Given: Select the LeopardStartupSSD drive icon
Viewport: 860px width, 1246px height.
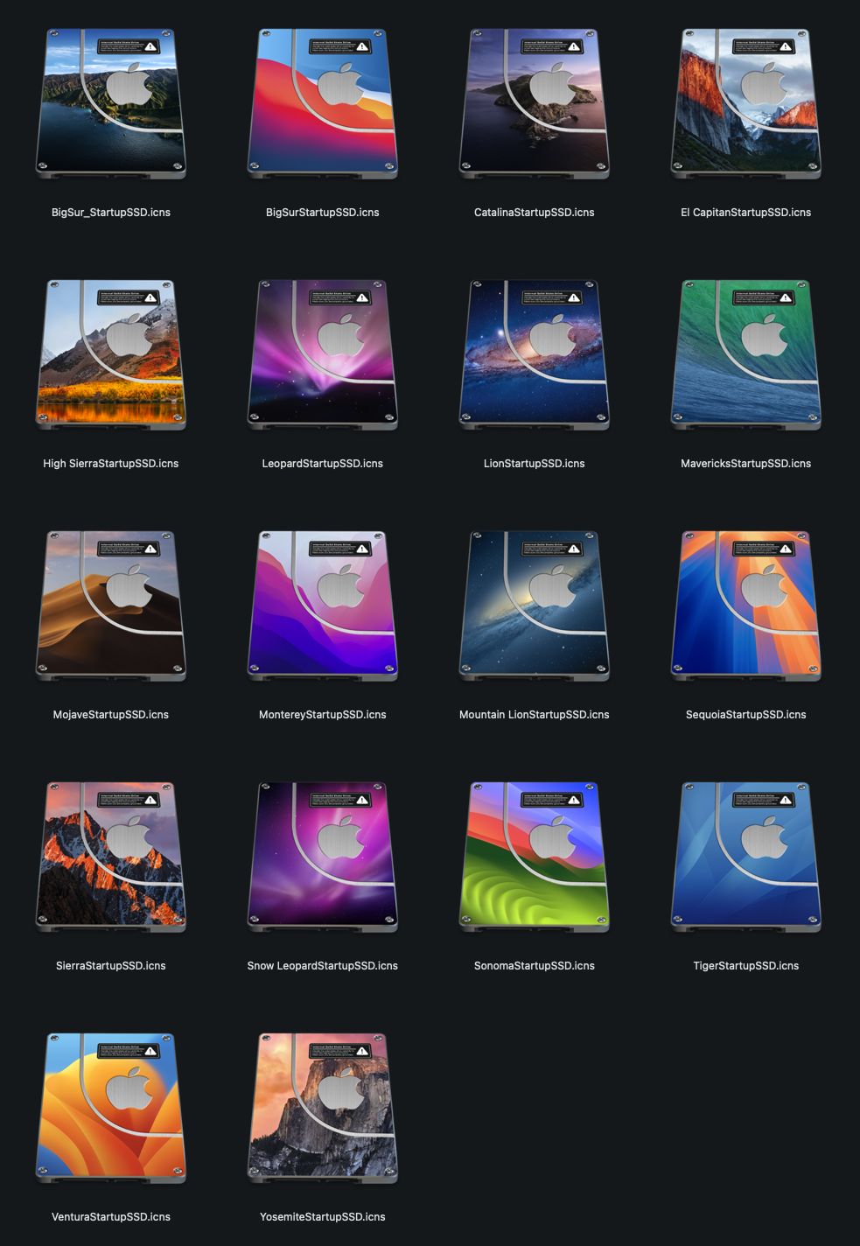Looking at the screenshot, I should [x=323, y=354].
